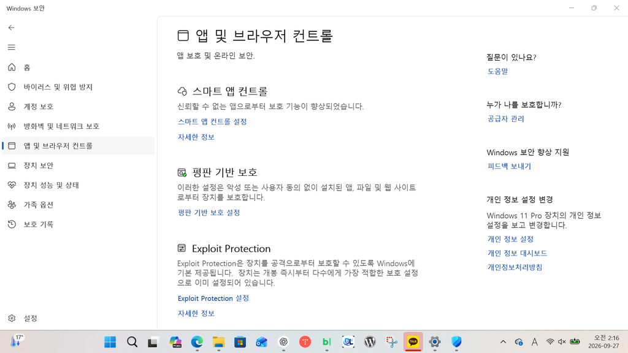Image resolution: width=628 pixels, height=353 pixels.
Task: Click the antenna icon for firewall
Action: (12, 126)
